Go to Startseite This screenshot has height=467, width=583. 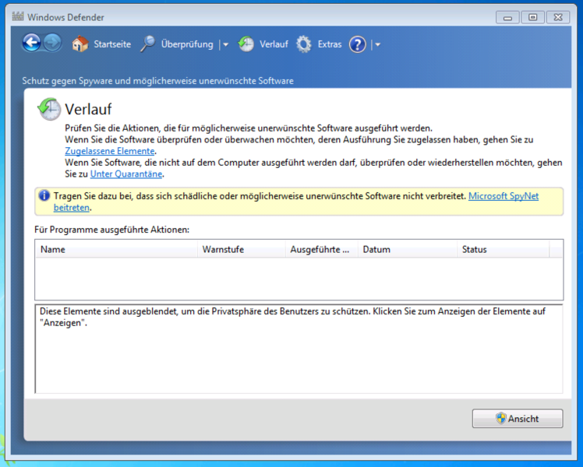(x=112, y=44)
